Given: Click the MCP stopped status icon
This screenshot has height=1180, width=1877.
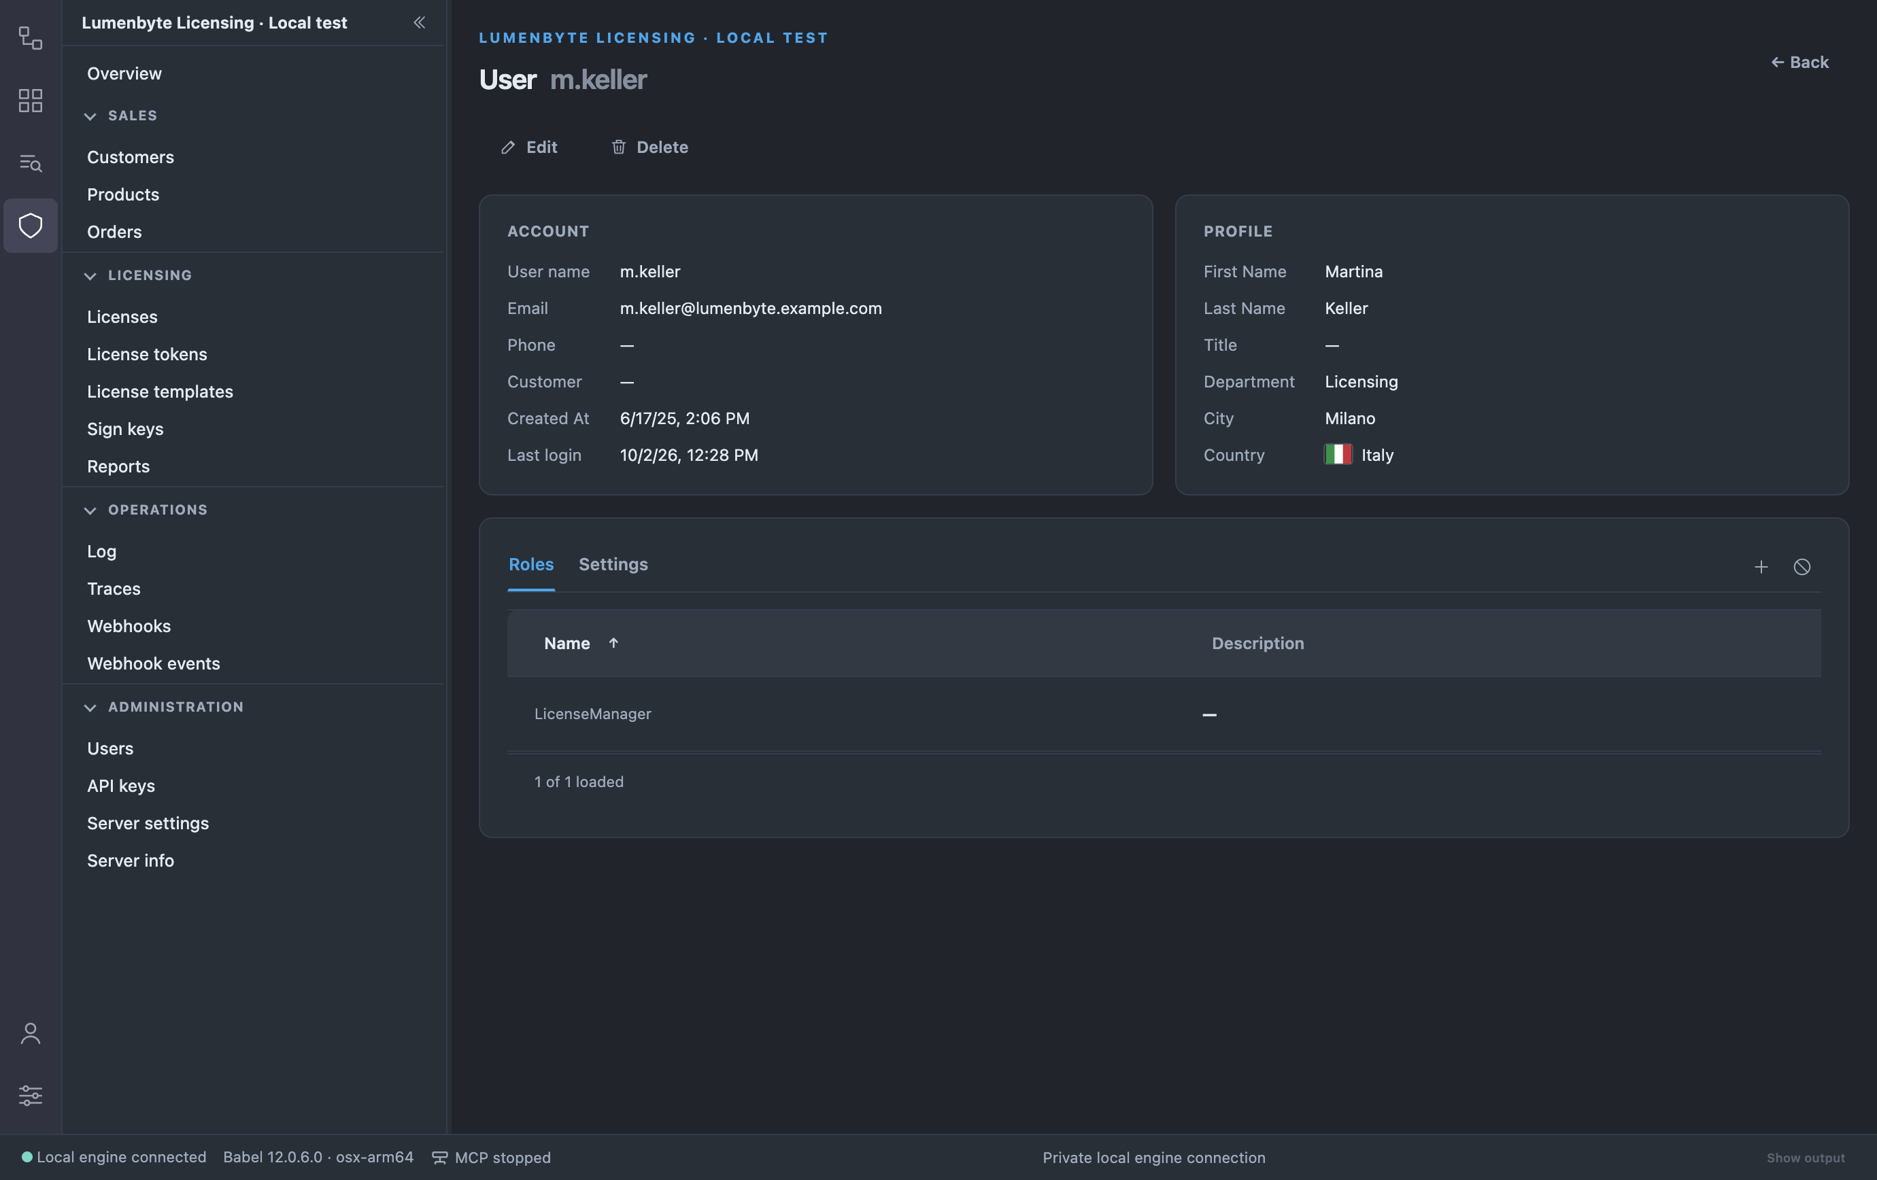Looking at the screenshot, I should tap(439, 1158).
